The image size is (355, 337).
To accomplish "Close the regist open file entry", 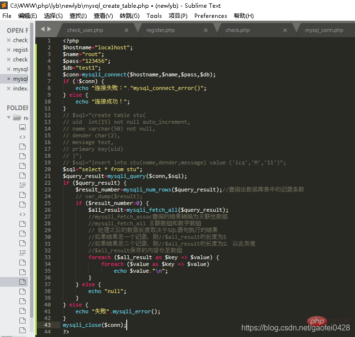I will click(x=9, y=50).
